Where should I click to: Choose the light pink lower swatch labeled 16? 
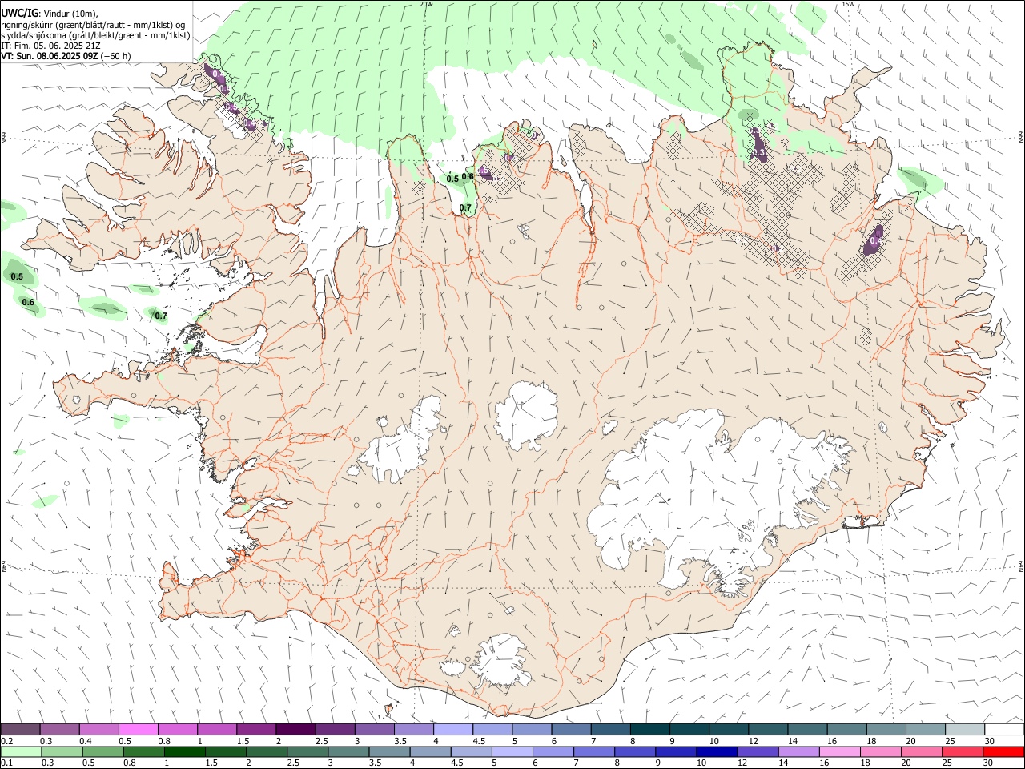point(839,751)
